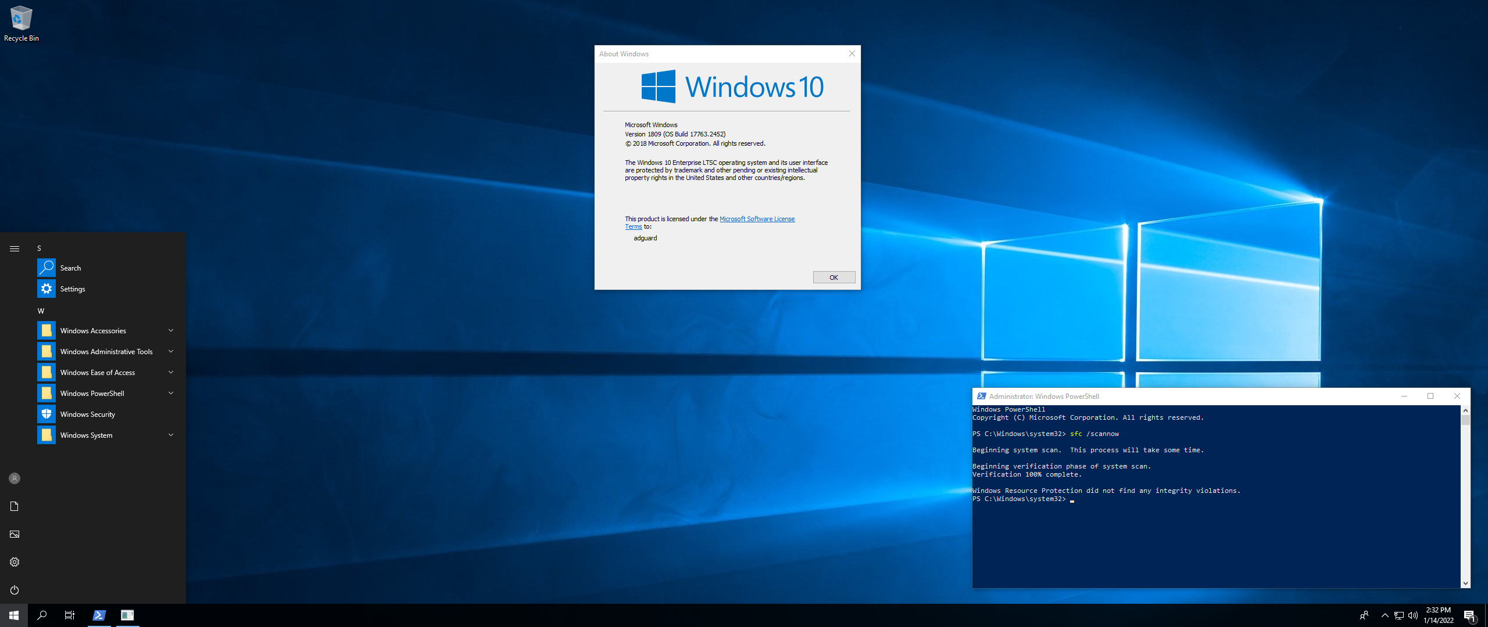
Task: Minimize the Administrator PowerShell window
Action: pos(1404,396)
